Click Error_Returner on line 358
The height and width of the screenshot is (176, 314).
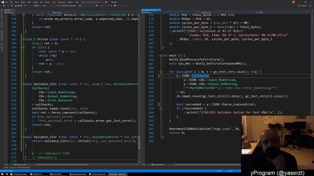click(60, 100)
